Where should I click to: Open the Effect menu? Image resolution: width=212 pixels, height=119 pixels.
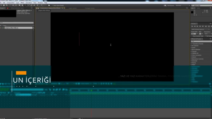(22, 3)
